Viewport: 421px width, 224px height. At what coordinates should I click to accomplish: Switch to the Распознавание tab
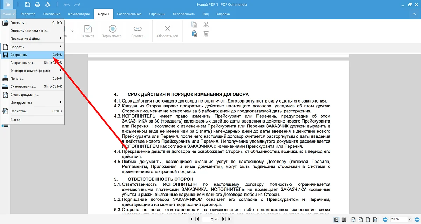tap(129, 14)
